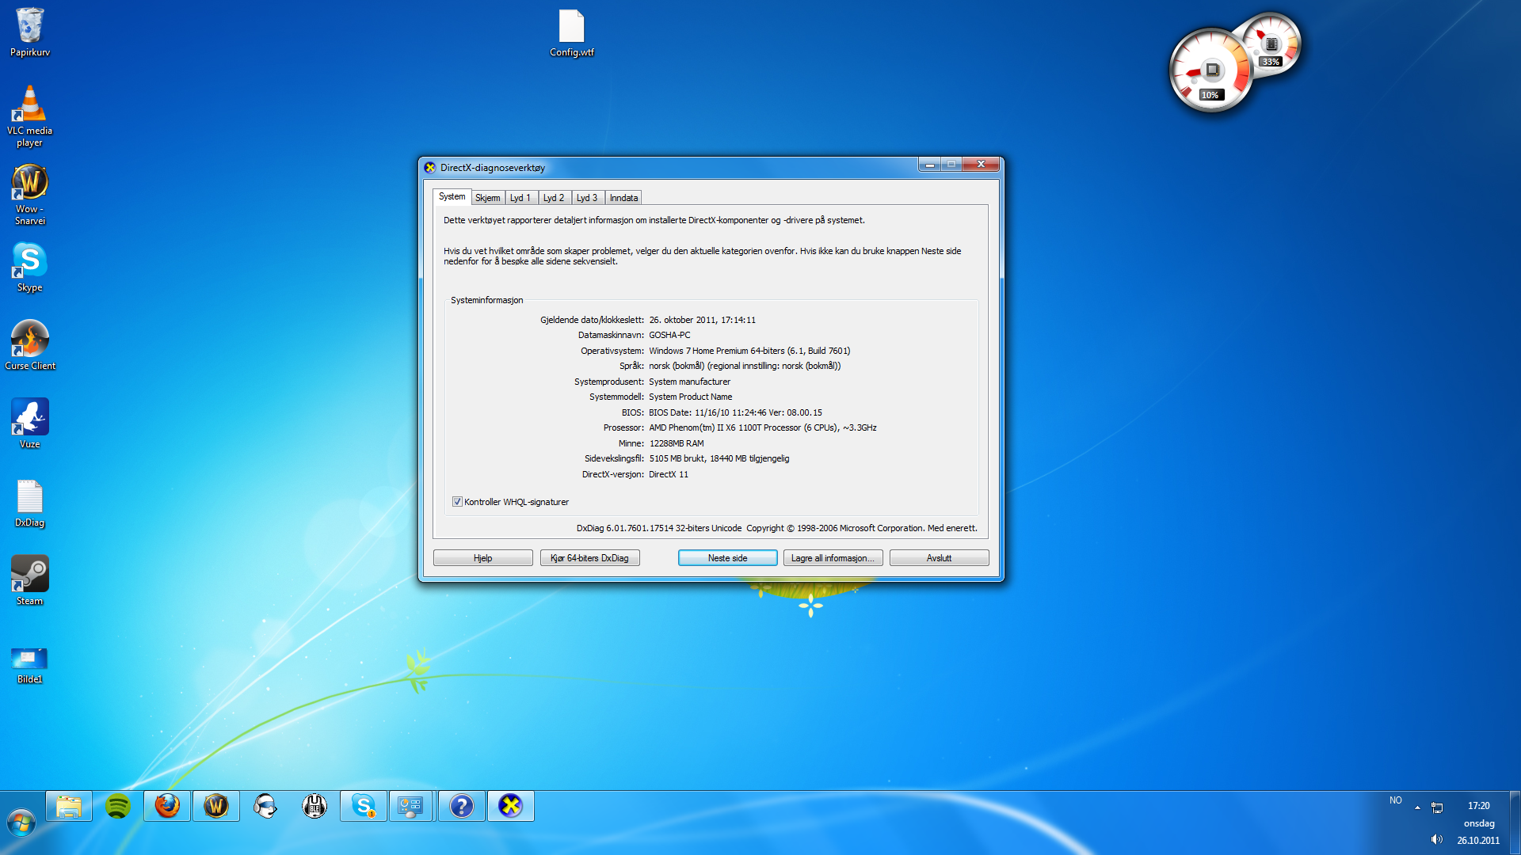
Task: Show hidden tray icons arrow
Action: [1417, 807]
